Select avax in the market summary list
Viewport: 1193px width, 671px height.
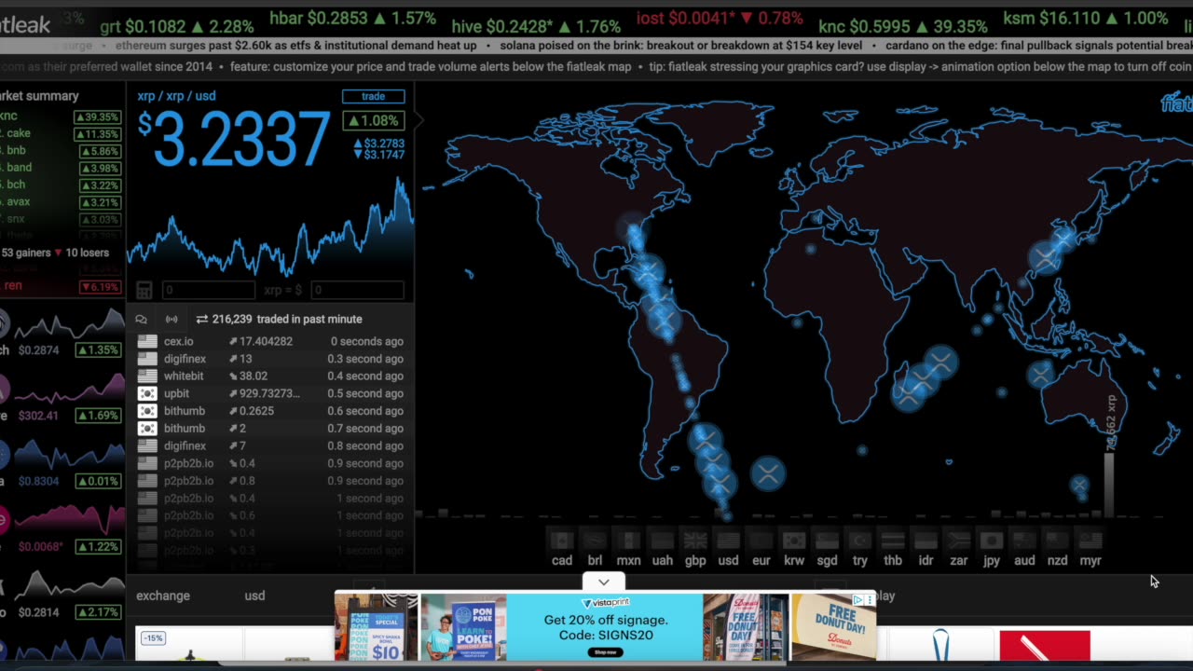[62, 202]
